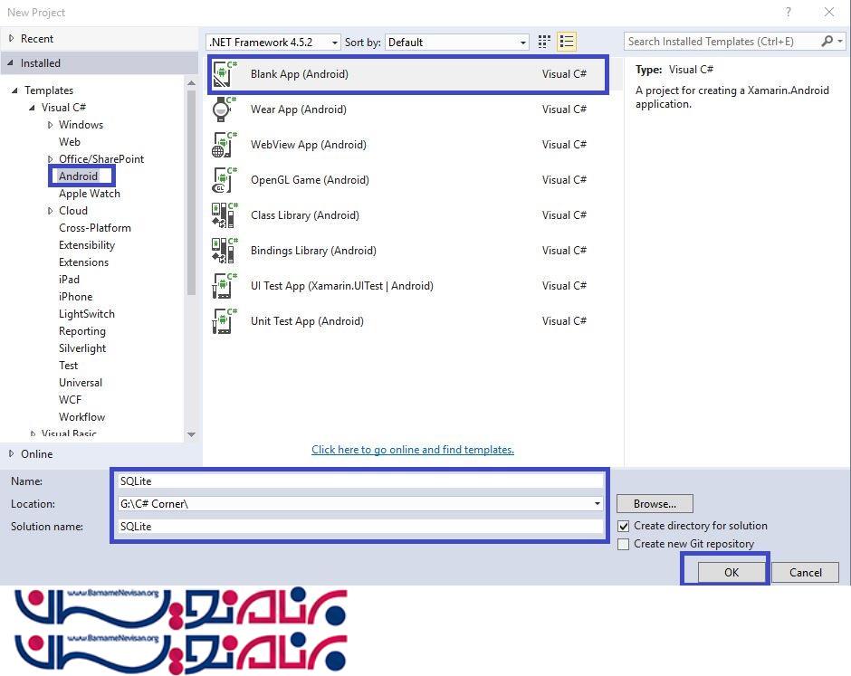
Task: Select the Class Library (Android) icon
Action: 223,215
